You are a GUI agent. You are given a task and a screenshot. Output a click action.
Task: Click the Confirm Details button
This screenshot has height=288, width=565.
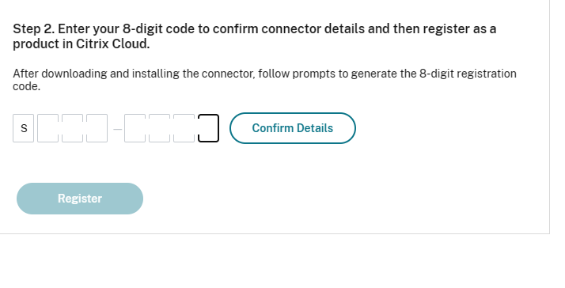pos(293,128)
